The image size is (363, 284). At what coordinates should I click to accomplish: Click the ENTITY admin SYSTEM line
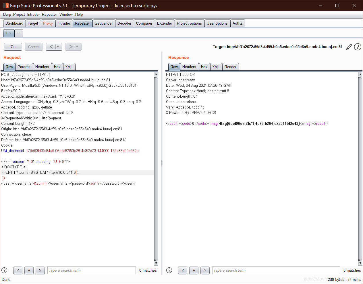point(41,172)
